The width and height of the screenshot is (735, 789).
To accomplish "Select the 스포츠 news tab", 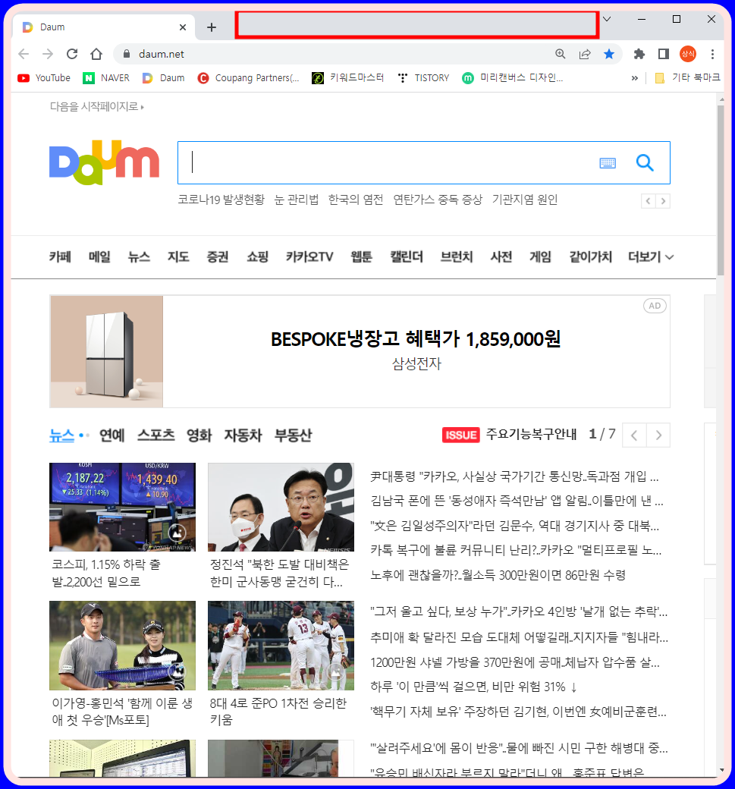I will (156, 435).
